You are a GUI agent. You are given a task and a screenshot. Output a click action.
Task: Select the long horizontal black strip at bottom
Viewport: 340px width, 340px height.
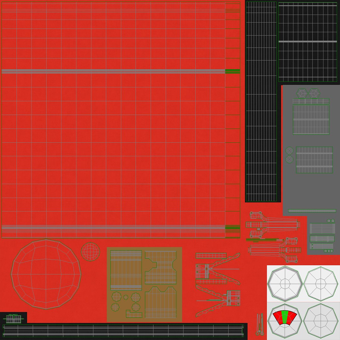(123, 331)
